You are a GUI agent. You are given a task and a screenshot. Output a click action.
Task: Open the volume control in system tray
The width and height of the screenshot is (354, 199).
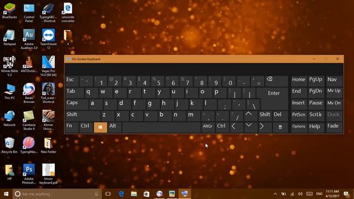(x=300, y=194)
